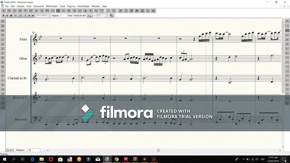Activate the Speedy Entry tool
The image size is (290, 163).
(42, 11)
